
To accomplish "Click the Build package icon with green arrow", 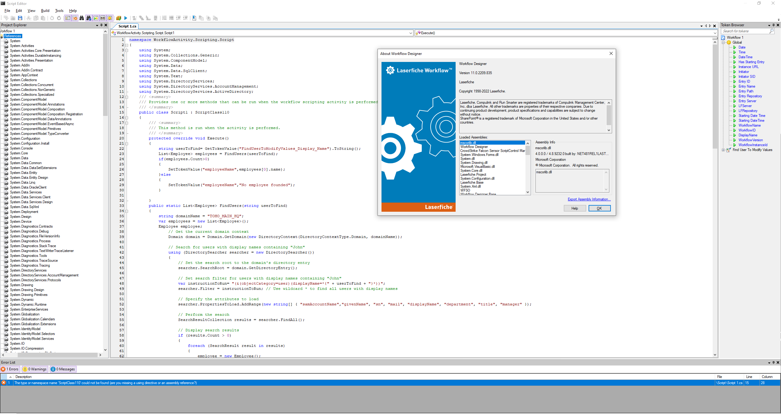I will (x=119, y=18).
